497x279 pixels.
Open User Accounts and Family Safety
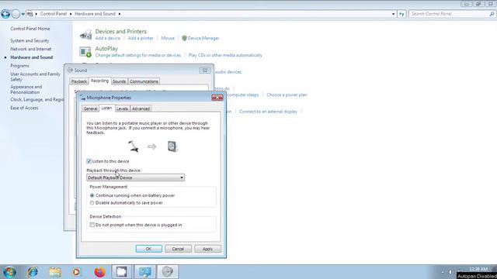point(35,77)
